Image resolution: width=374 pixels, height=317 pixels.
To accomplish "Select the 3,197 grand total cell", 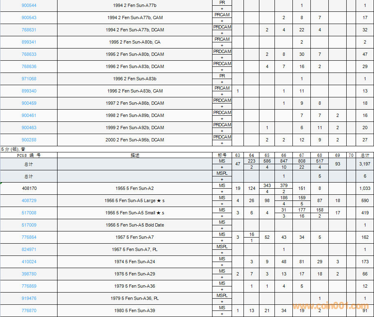I will click(x=365, y=164).
